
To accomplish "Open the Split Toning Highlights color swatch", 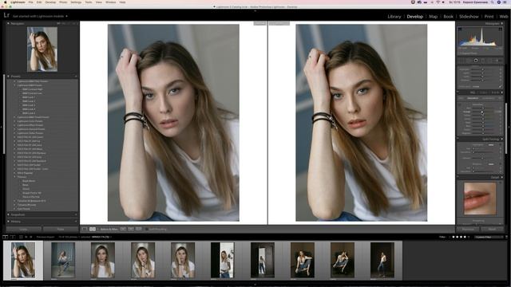I will coord(491,145).
